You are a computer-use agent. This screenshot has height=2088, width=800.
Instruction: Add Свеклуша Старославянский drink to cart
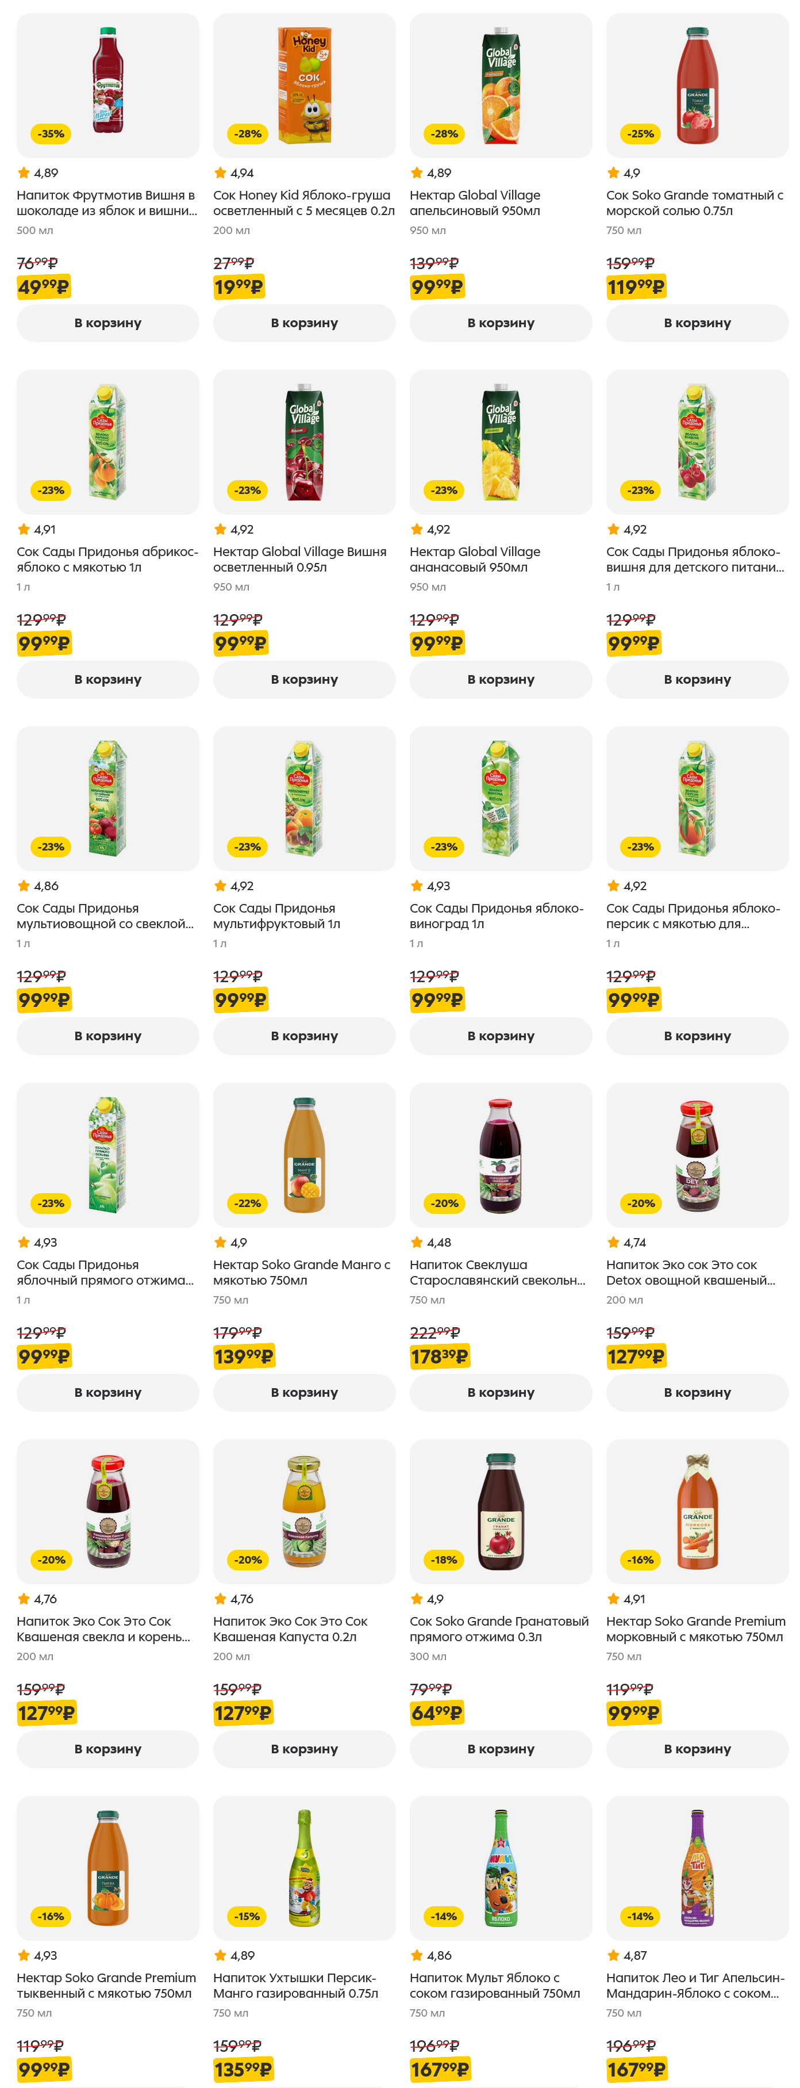point(501,1392)
